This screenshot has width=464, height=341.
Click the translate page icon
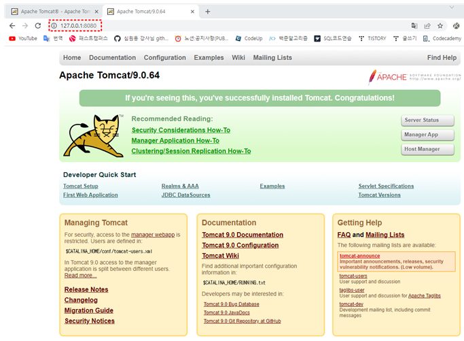pyautogui.click(x=414, y=26)
